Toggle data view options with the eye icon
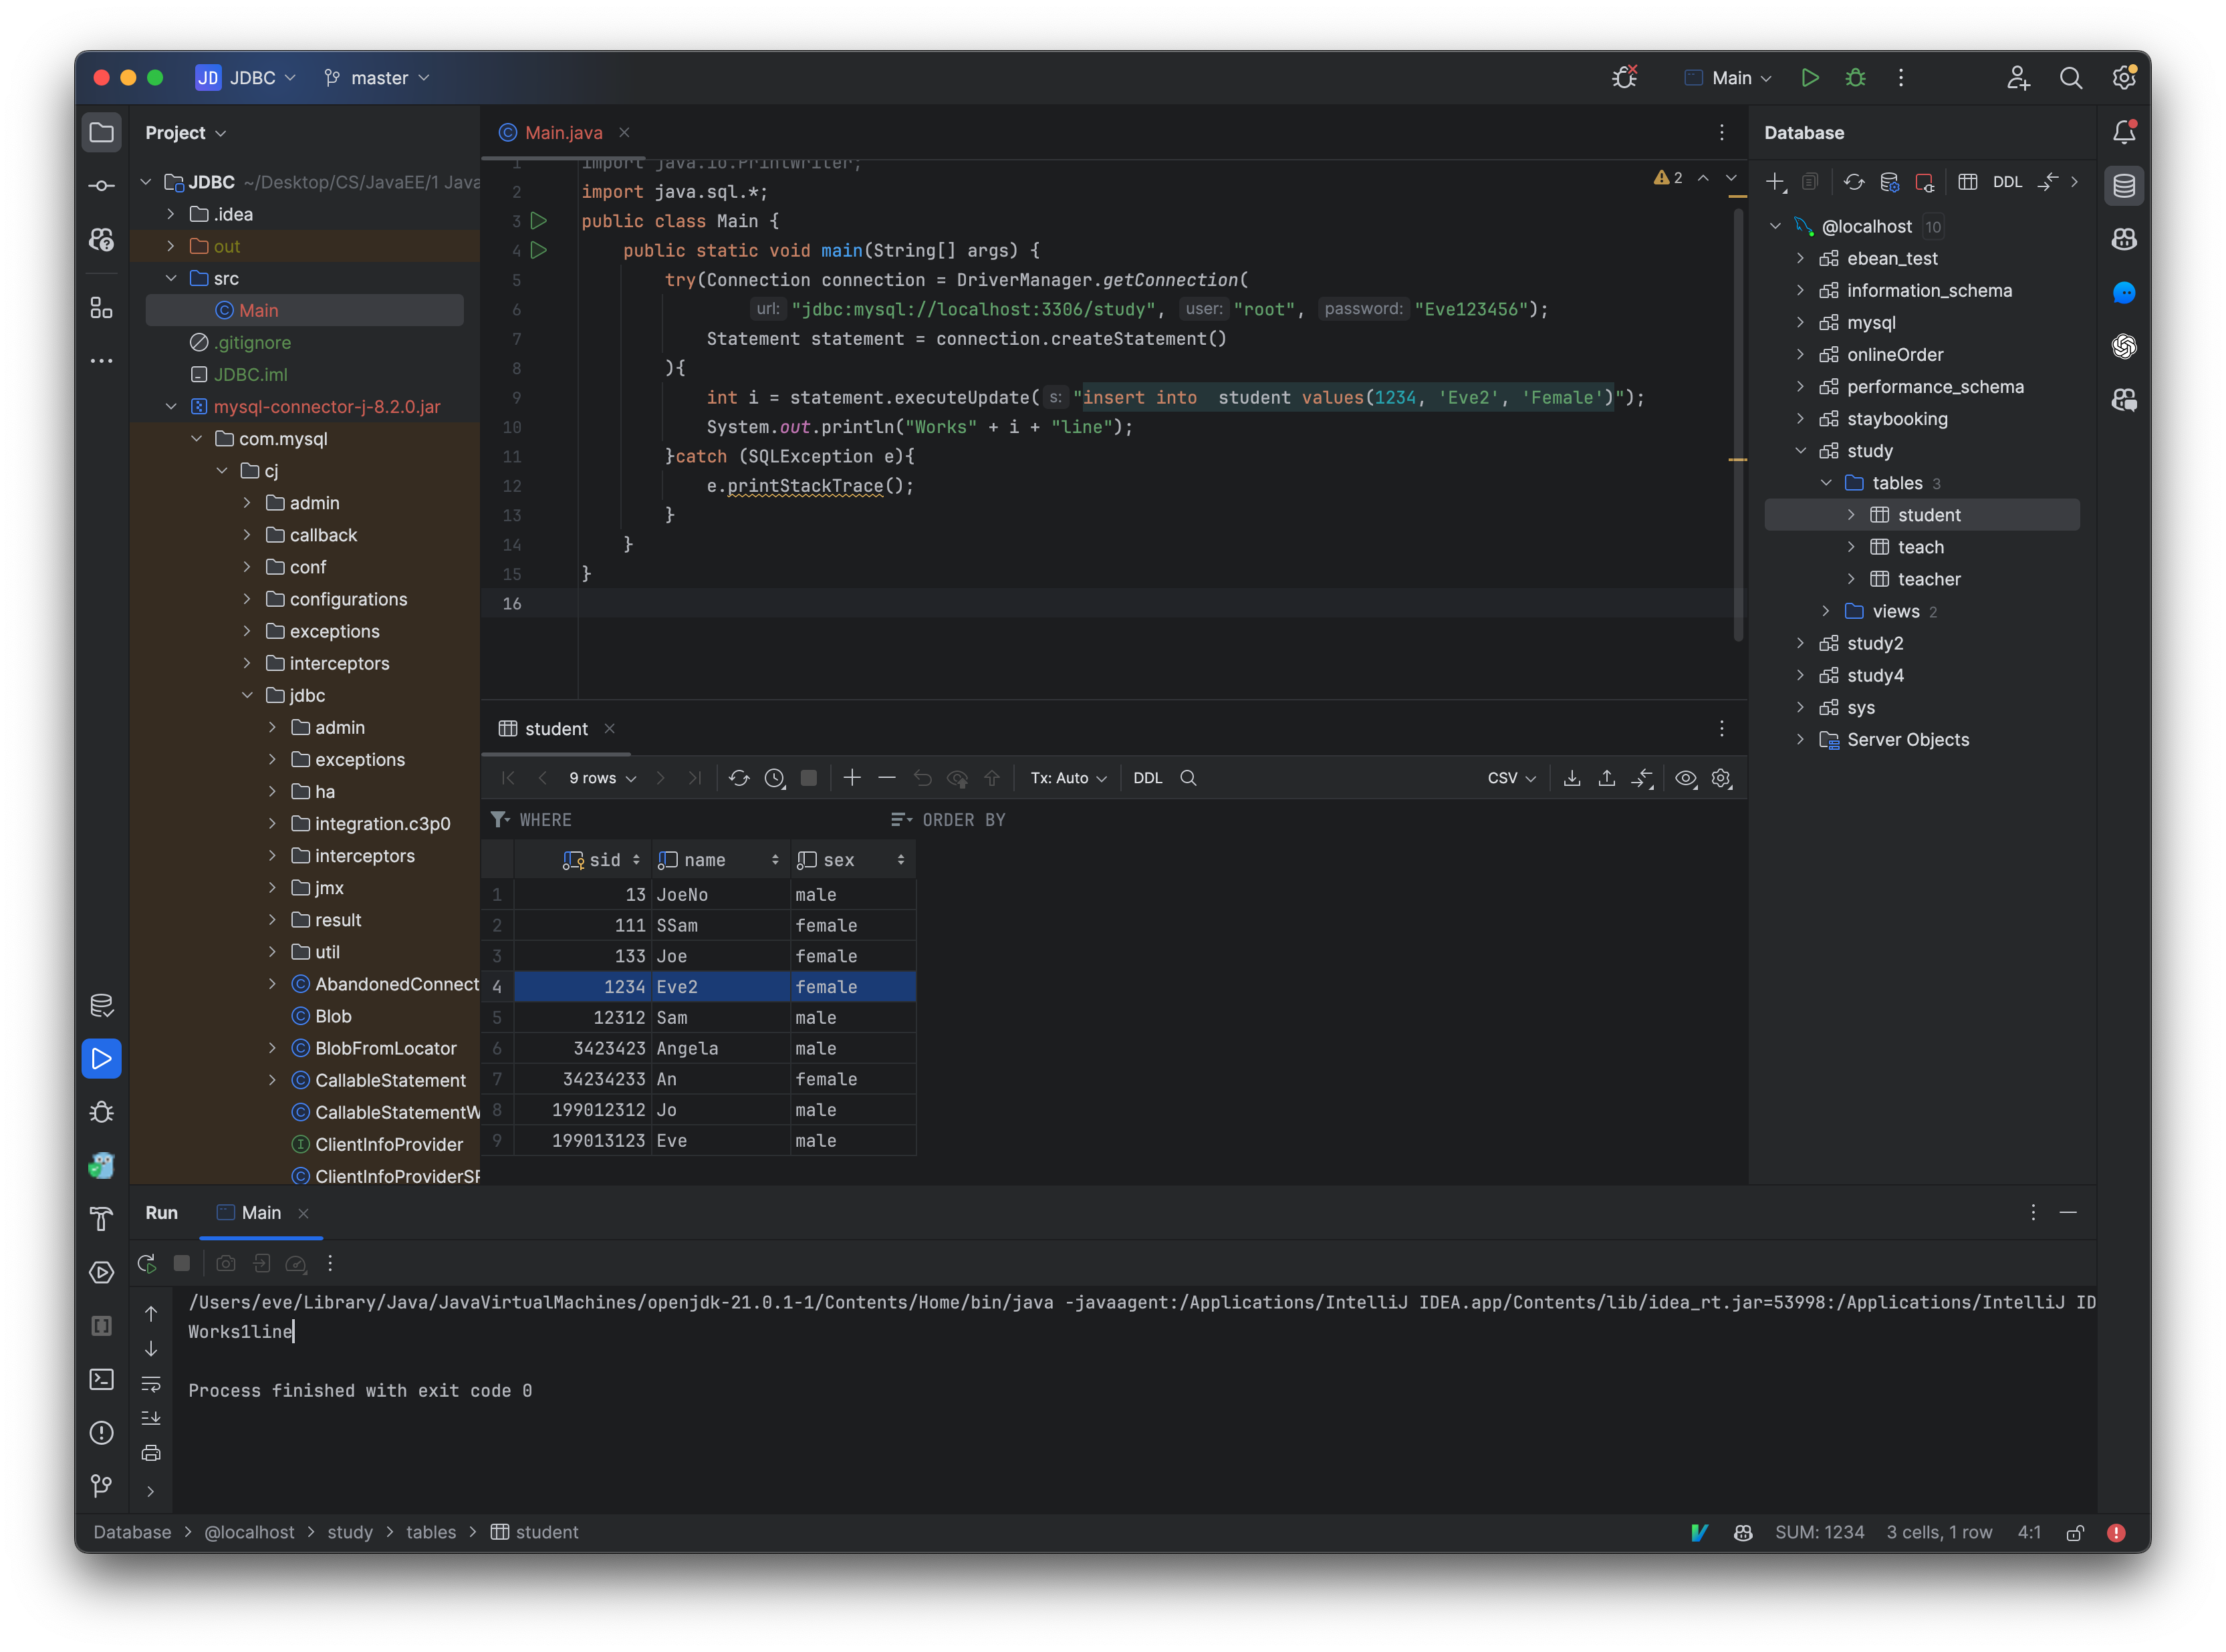This screenshot has height=1652, width=2226. [1686, 778]
